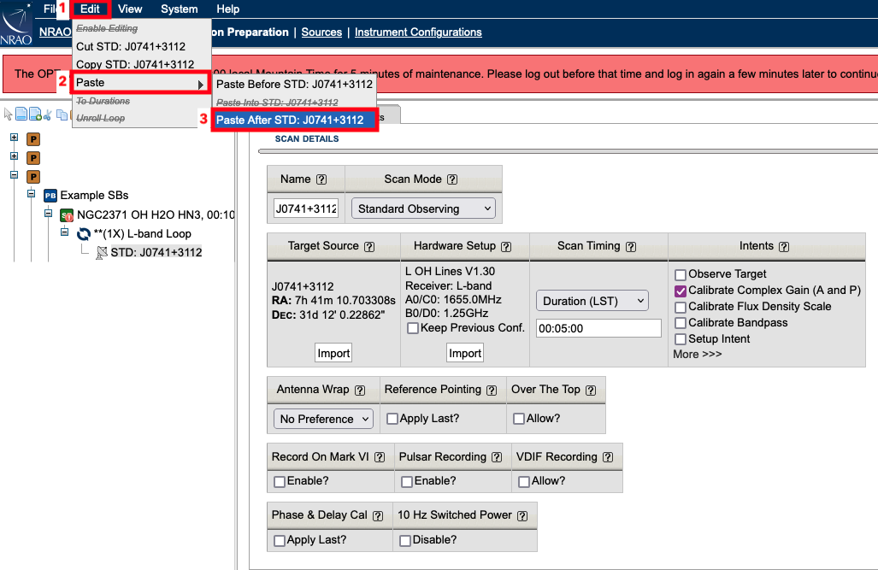Open help icon beside Hardware Setup
This screenshot has height=570, width=878.
[x=506, y=246]
